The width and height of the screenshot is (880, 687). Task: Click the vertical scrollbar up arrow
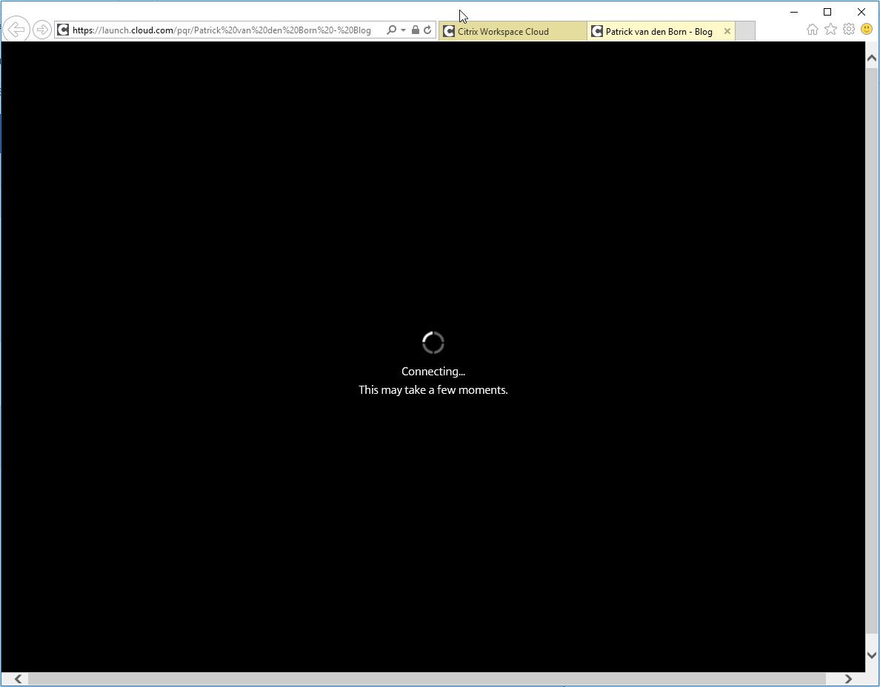pyautogui.click(x=872, y=58)
